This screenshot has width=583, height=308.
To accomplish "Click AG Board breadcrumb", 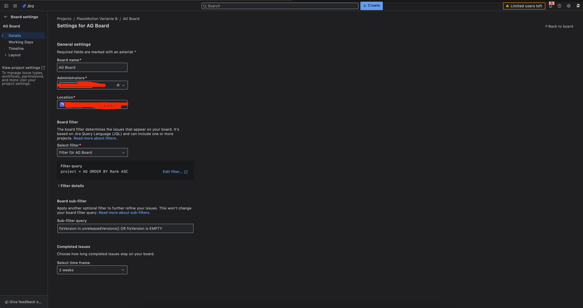I will tap(131, 19).
